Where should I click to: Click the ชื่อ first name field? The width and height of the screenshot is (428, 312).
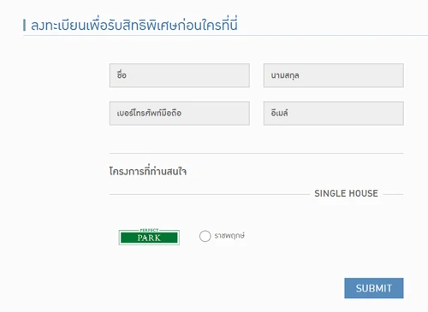click(x=180, y=75)
